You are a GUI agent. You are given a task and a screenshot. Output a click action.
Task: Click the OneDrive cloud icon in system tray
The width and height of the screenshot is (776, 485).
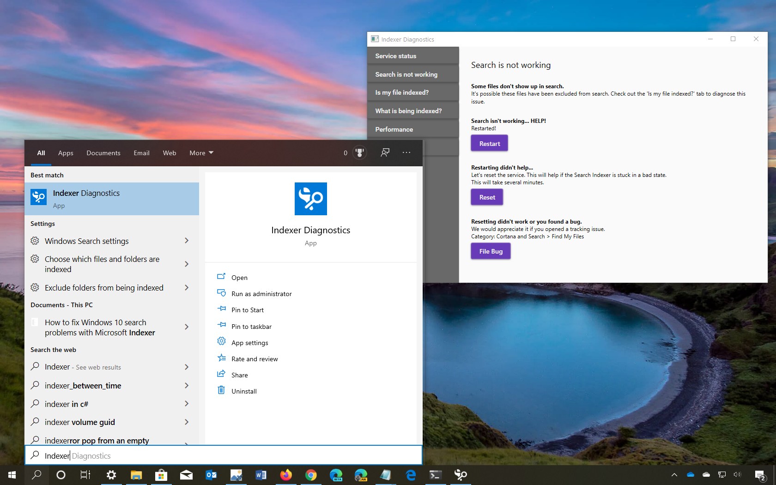coord(691,474)
